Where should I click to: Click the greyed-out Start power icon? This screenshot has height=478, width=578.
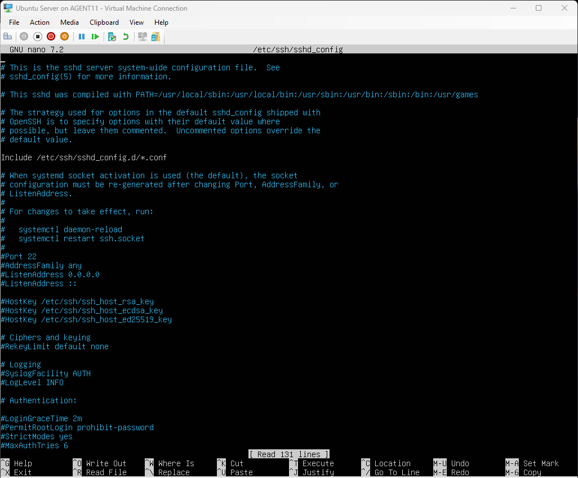click(24, 37)
